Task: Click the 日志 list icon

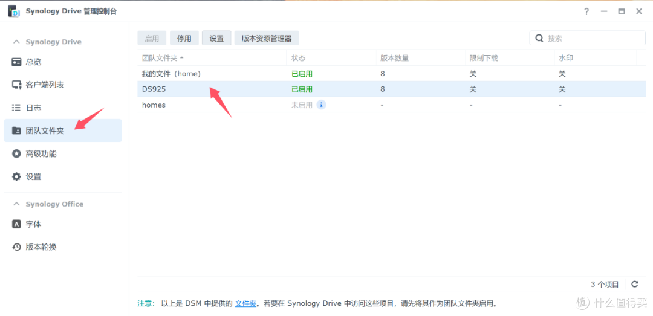Action: click(x=16, y=108)
